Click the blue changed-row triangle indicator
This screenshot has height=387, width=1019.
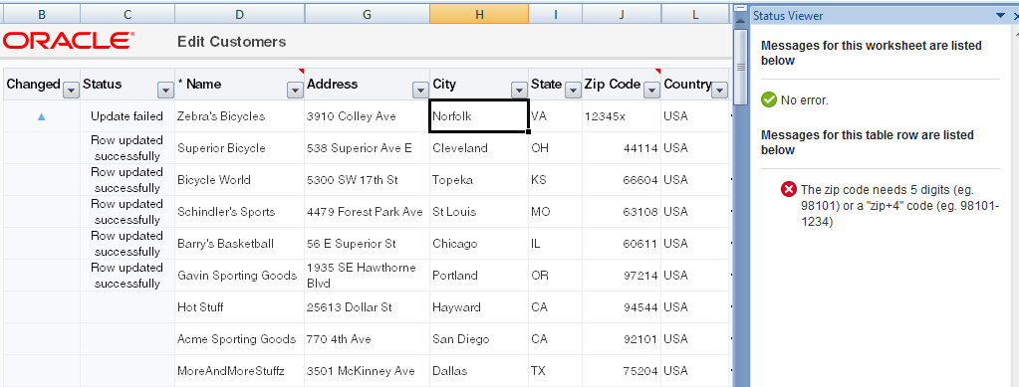coord(42,116)
